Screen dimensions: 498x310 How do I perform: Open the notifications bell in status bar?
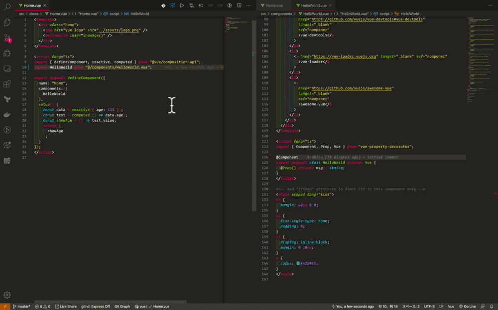tap(491, 307)
